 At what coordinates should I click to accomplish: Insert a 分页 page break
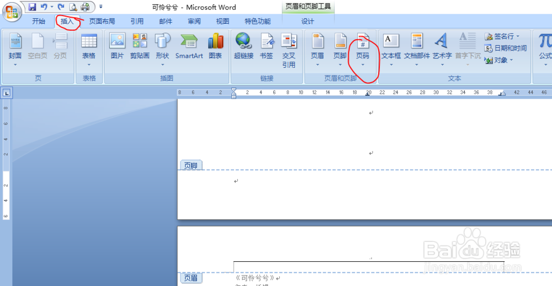click(x=60, y=46)
